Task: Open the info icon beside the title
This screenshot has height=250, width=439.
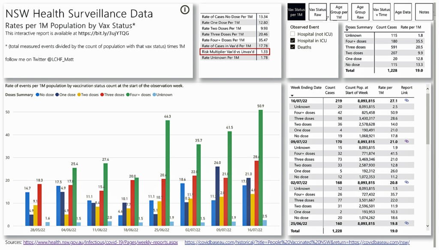Action: [x=185, y=10]
